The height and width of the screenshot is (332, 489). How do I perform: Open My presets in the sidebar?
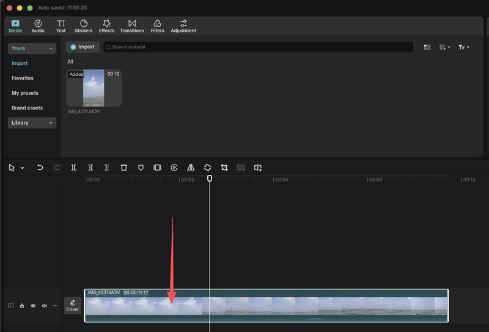point(25,93)
